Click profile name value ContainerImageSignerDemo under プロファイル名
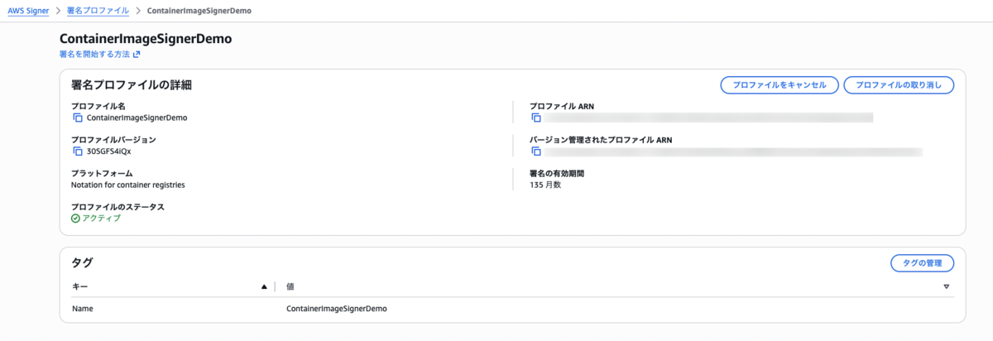 pyautogui.click(x=137, y=118)
